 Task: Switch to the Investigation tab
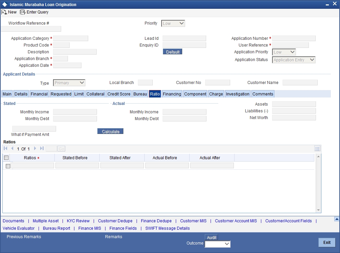pyautogui.click(x=238, y=94)
